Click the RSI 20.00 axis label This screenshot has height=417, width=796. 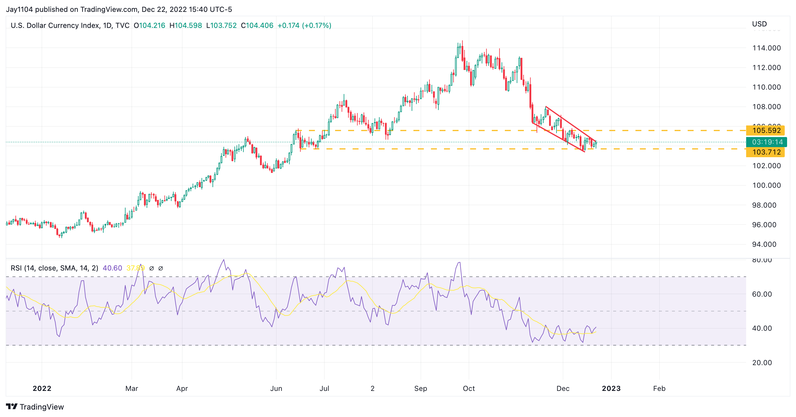coord(762,363)
